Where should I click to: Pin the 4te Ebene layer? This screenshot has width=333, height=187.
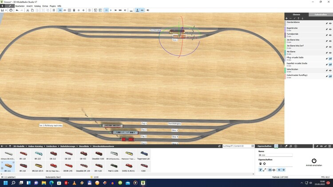point(327,53)
